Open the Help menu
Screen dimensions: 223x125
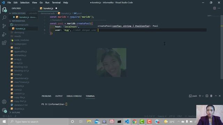coord(66,2)
